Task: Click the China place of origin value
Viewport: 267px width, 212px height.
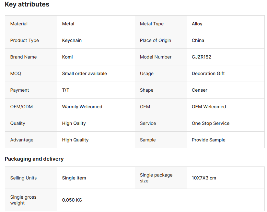Action: [198, 40]
